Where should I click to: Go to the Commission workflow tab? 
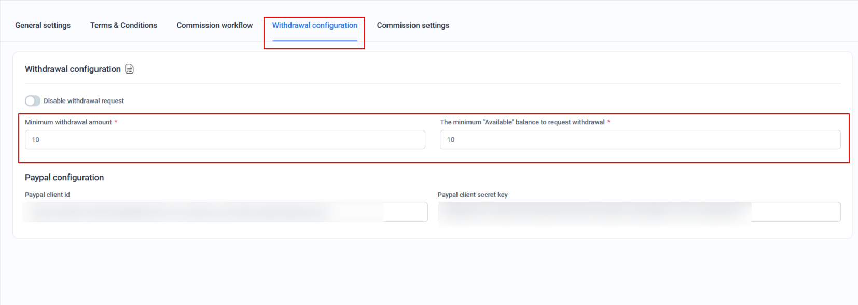[x=214, y=25]
